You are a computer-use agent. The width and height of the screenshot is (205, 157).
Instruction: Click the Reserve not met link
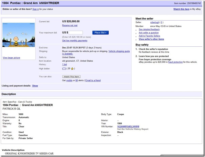coord(70,25)
